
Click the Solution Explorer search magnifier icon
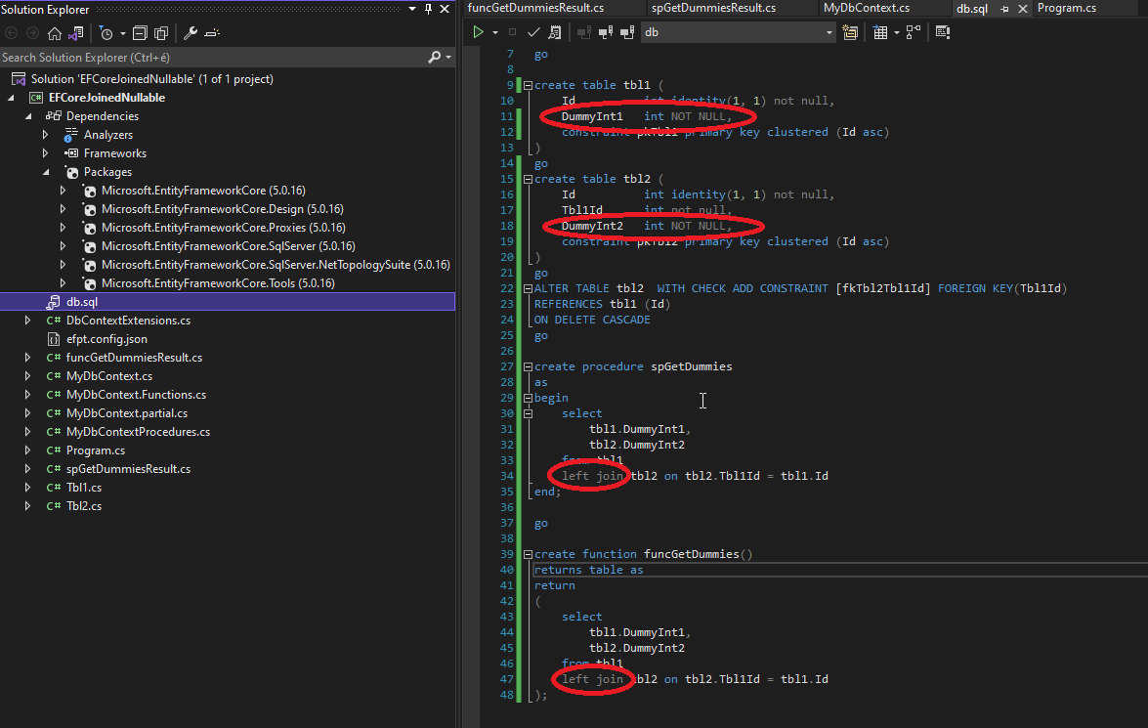coord(435,57)
